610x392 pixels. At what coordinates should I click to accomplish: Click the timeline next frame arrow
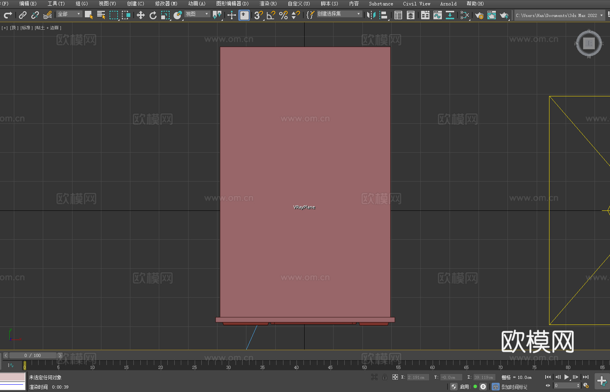[x=60, y=355]
